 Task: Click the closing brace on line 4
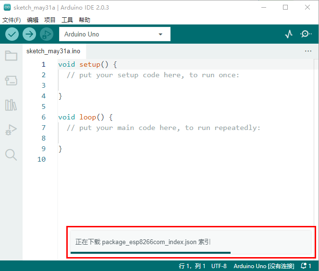point(60,96)
